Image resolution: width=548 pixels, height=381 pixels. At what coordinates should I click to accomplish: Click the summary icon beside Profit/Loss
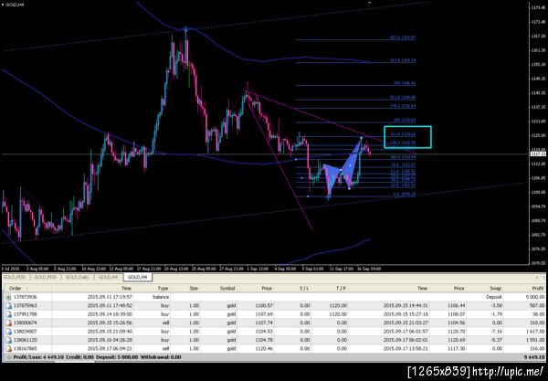(8, 357)
